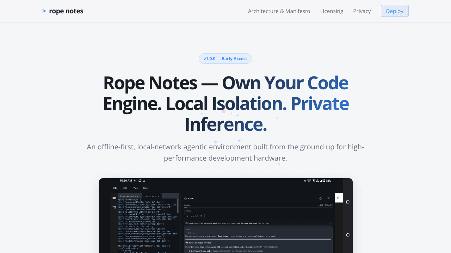Click the Deploy button

[x=395, y=11]
